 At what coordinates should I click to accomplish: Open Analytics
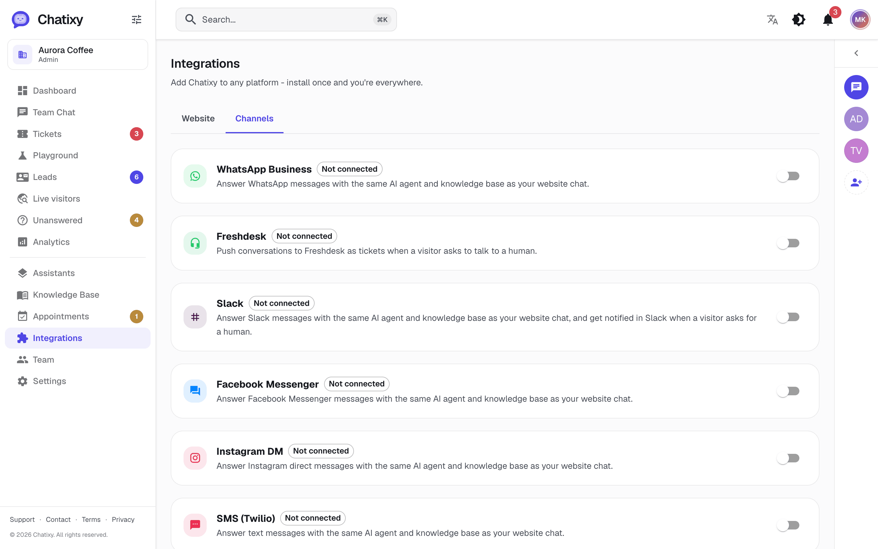[x=78, y=242]
